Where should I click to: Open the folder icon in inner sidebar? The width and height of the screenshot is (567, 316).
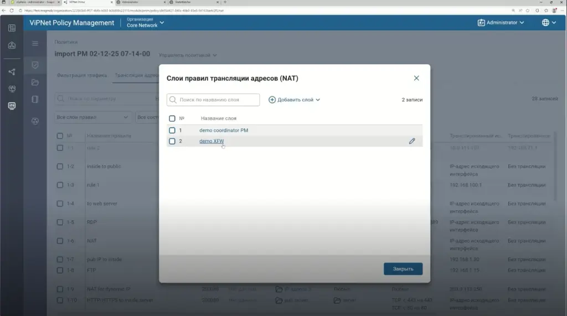[35, 82]
